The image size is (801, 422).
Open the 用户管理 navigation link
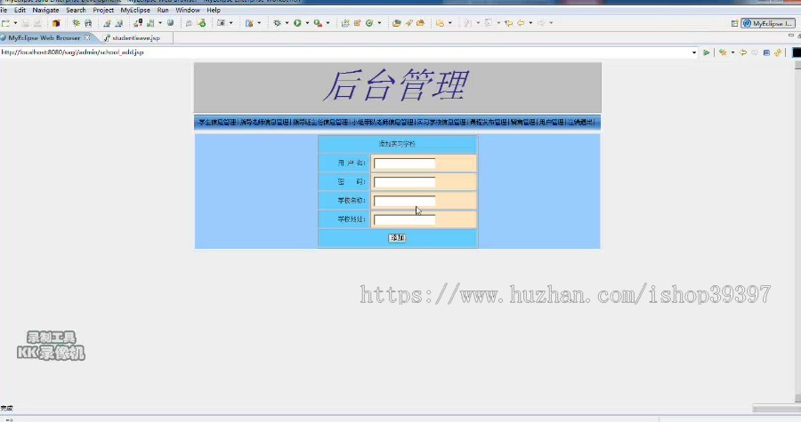(552, 123)
